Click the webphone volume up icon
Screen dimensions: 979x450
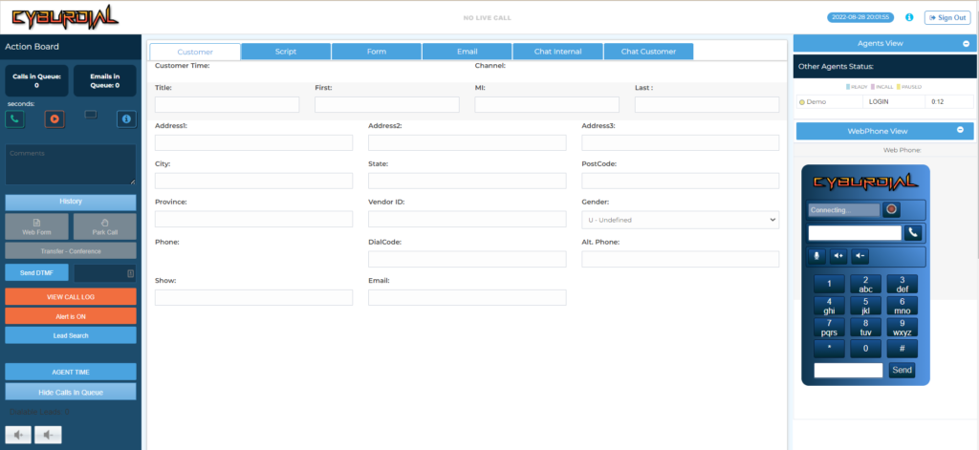pos(838,255)
